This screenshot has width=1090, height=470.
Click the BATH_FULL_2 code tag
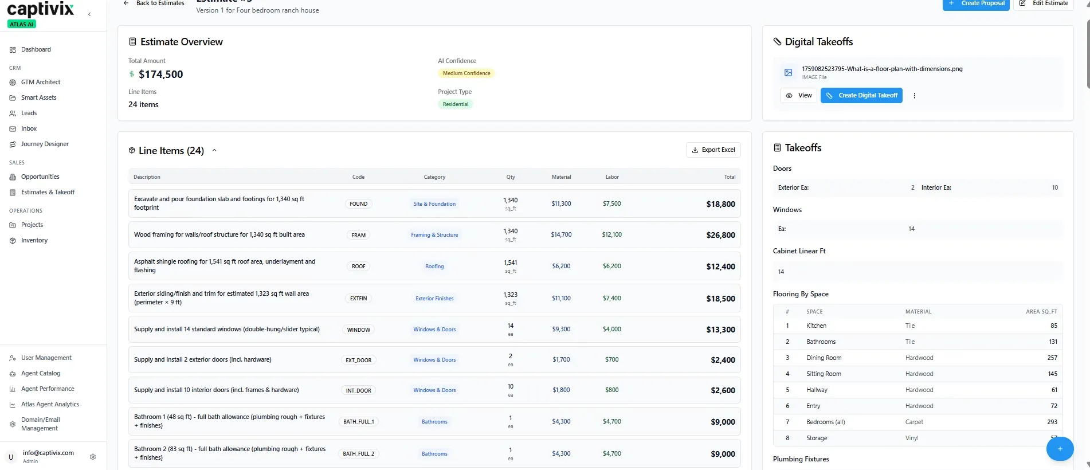pos(359,454)
